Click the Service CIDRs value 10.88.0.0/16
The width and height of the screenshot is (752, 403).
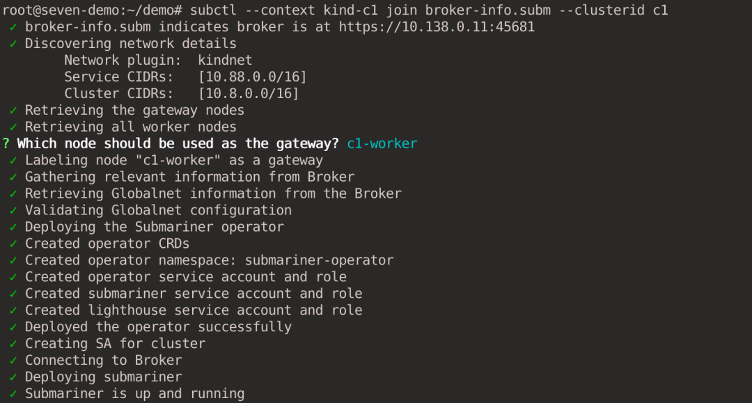(252, 77)
